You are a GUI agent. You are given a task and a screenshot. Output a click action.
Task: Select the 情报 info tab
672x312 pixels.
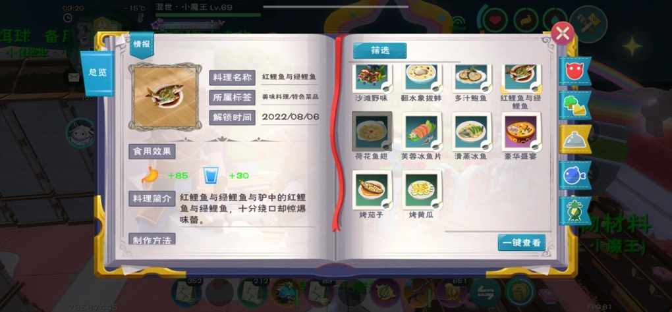(142, 45)
